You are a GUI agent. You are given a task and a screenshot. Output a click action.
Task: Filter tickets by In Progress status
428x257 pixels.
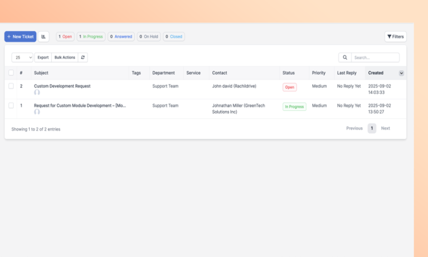coord(91,37)
